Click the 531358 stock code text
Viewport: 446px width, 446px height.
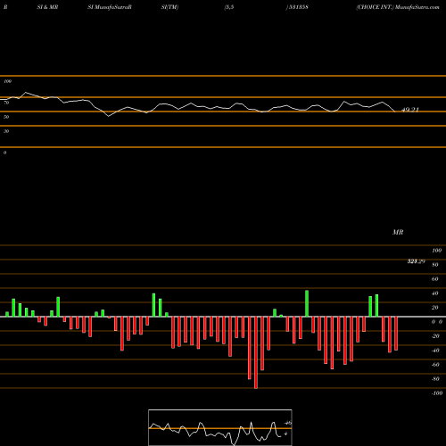click(x=299, y=7)
